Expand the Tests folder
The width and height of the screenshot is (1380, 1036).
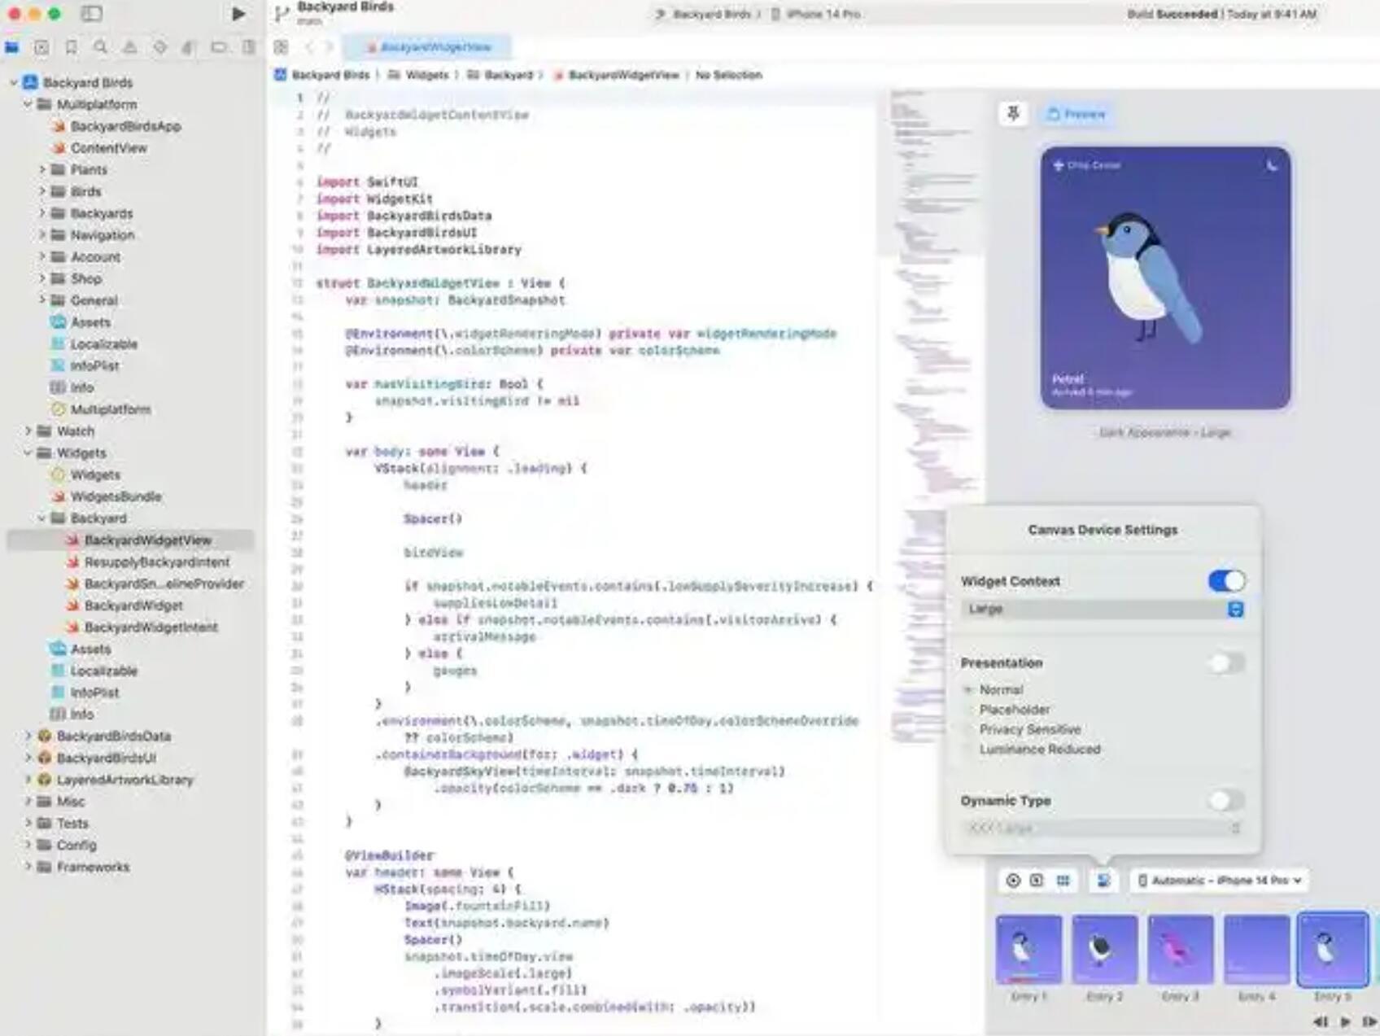[28, 823]
